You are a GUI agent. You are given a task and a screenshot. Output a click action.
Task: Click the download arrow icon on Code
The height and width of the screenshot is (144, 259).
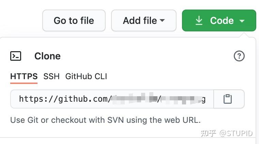[x=199, y=20]
